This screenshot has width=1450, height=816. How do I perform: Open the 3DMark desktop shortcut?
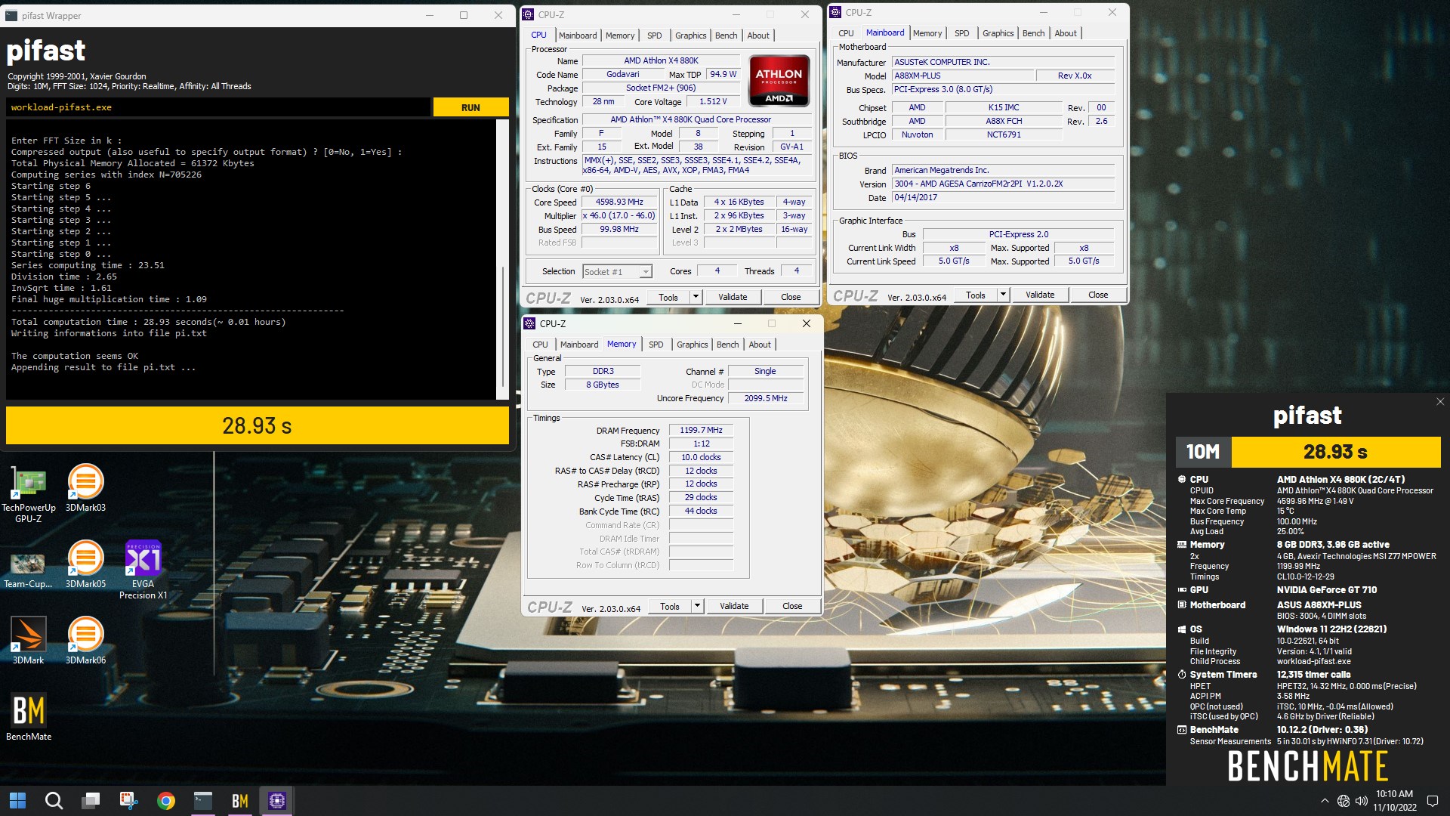28,641
